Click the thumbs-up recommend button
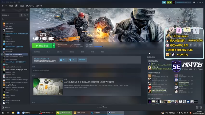 point(63,60)
